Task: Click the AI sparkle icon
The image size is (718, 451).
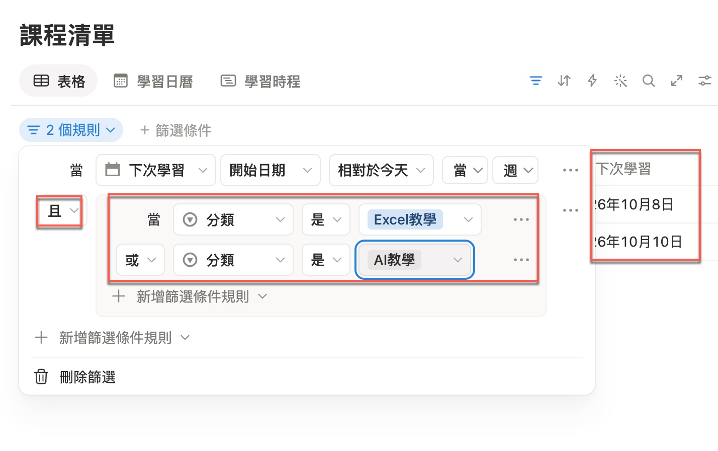Action: pos(620,81)
